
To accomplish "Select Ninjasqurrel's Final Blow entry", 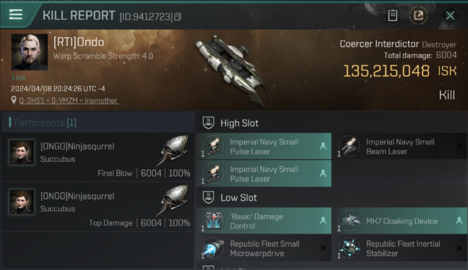I will pos(98,157).
